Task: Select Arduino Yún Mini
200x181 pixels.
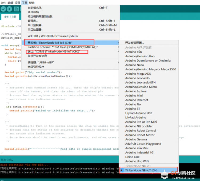Action: (x=149, y=148)
